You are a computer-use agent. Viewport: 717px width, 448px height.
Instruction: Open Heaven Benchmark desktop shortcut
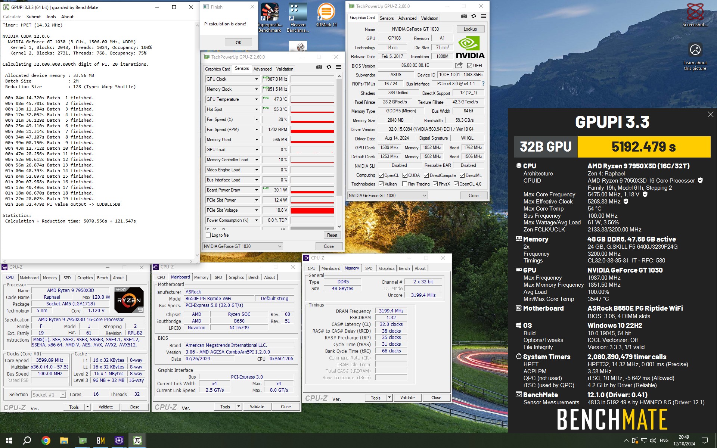click(x=298, y=18)
